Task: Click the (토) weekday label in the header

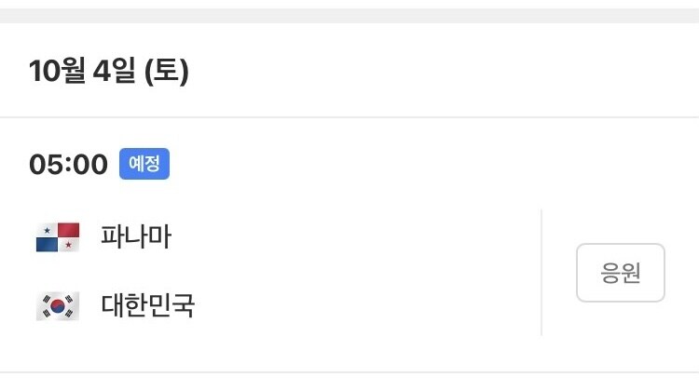Action: coord(167,72)
